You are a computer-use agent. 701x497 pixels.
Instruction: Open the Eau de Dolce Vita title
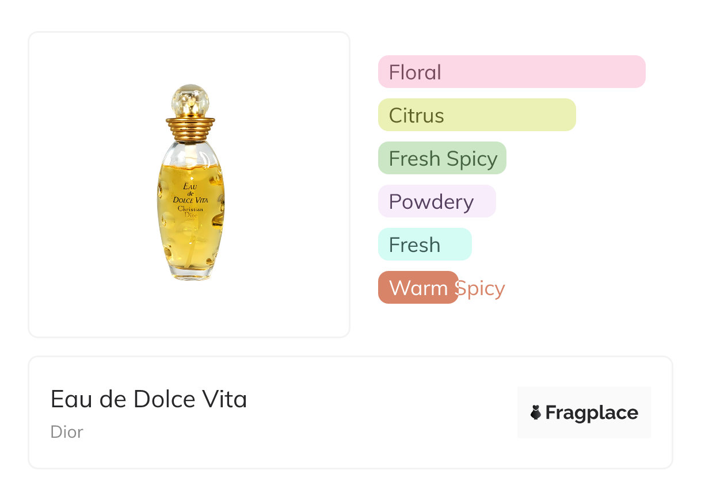pos(148,399)
